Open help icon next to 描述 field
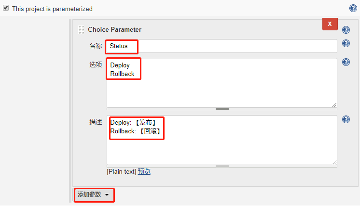Screen dimensions: 360x206 346,119
